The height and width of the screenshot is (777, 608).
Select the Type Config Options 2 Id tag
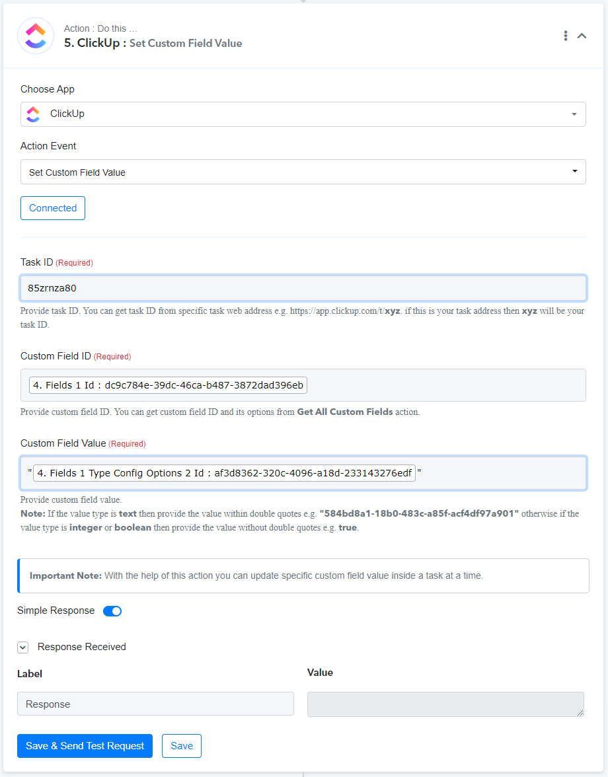224,473
